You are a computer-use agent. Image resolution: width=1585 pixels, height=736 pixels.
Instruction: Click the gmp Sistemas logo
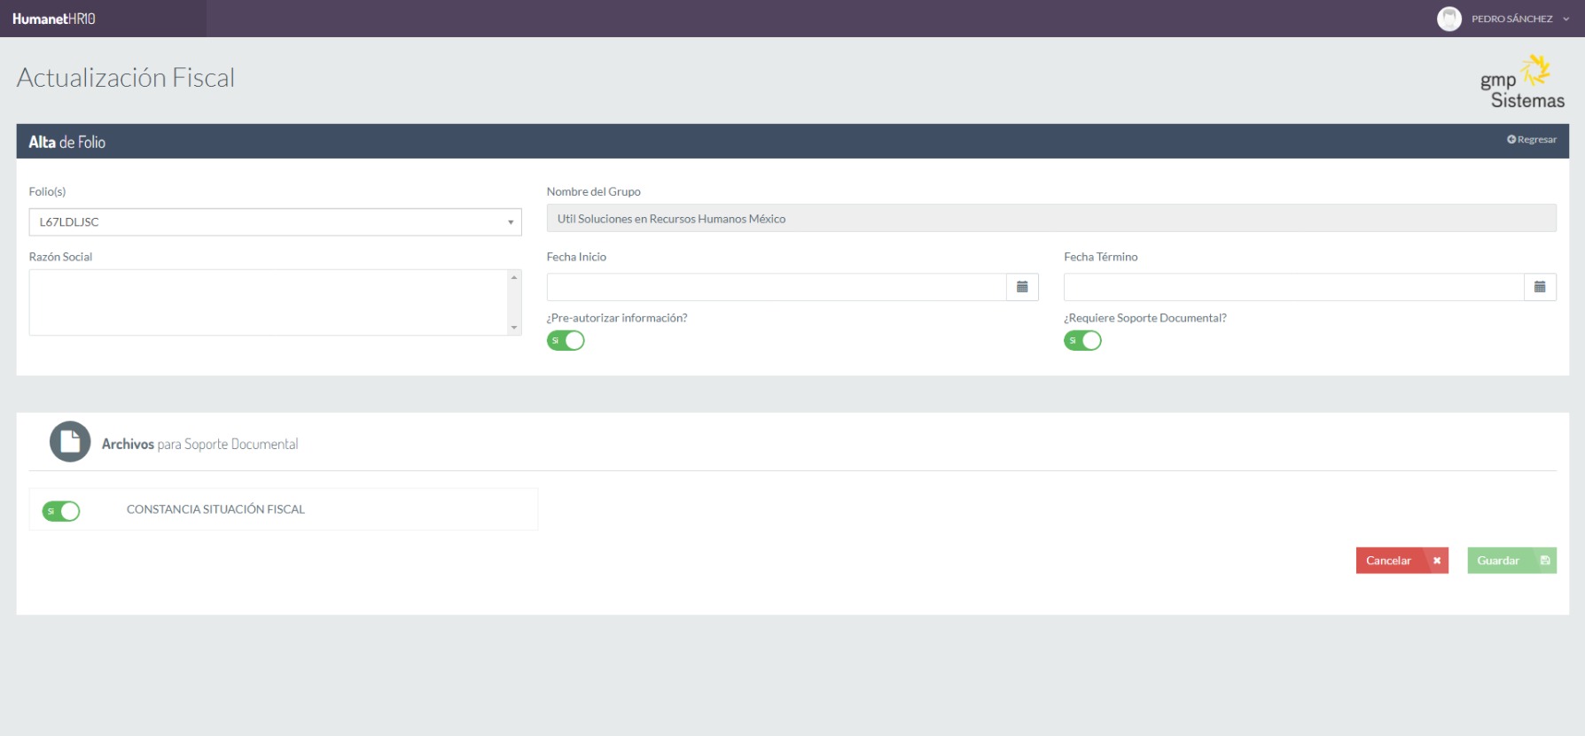click(x=1522, y=83)
